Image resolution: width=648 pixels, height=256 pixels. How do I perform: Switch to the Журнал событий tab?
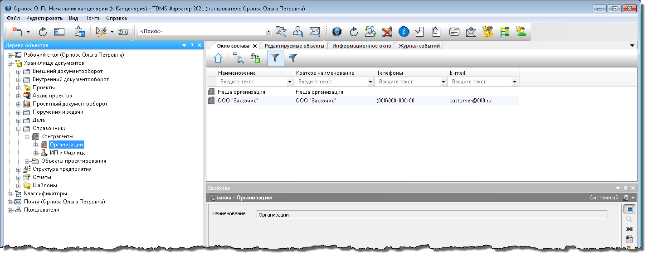point(419,46)
